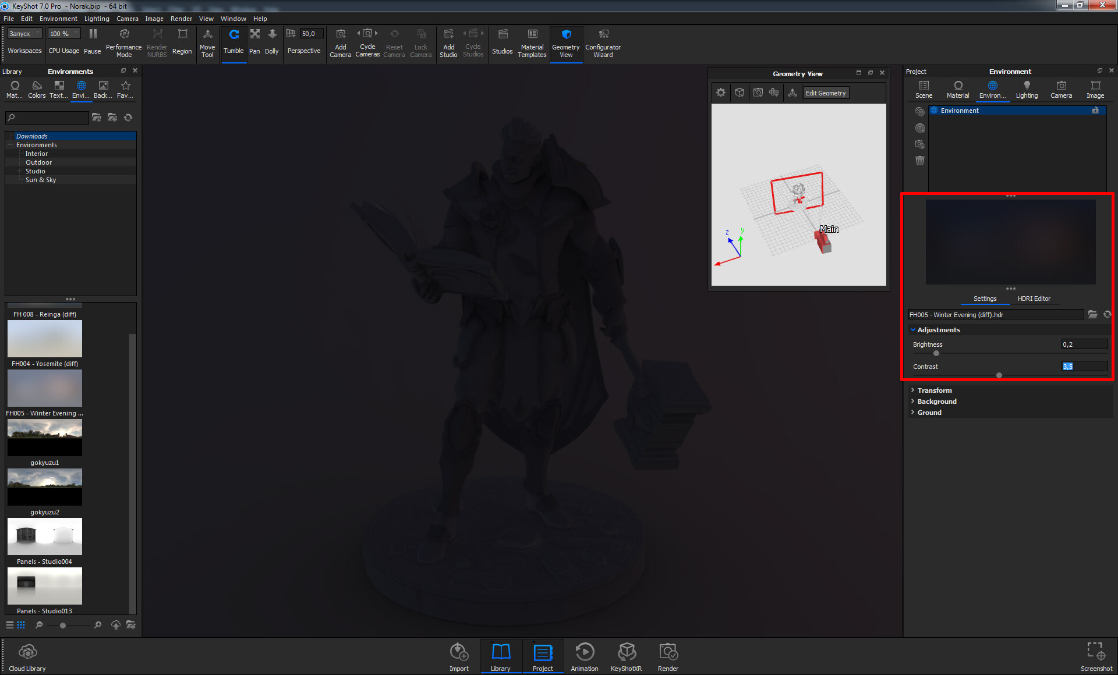Open the Material Templates icon

[x=532, y=43]
